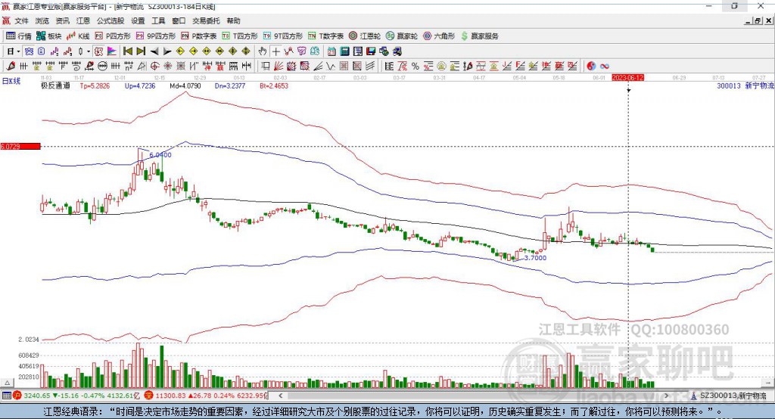Select the n² square number tool
Viewport: 775px width, 419px height.
coord(129,66)
